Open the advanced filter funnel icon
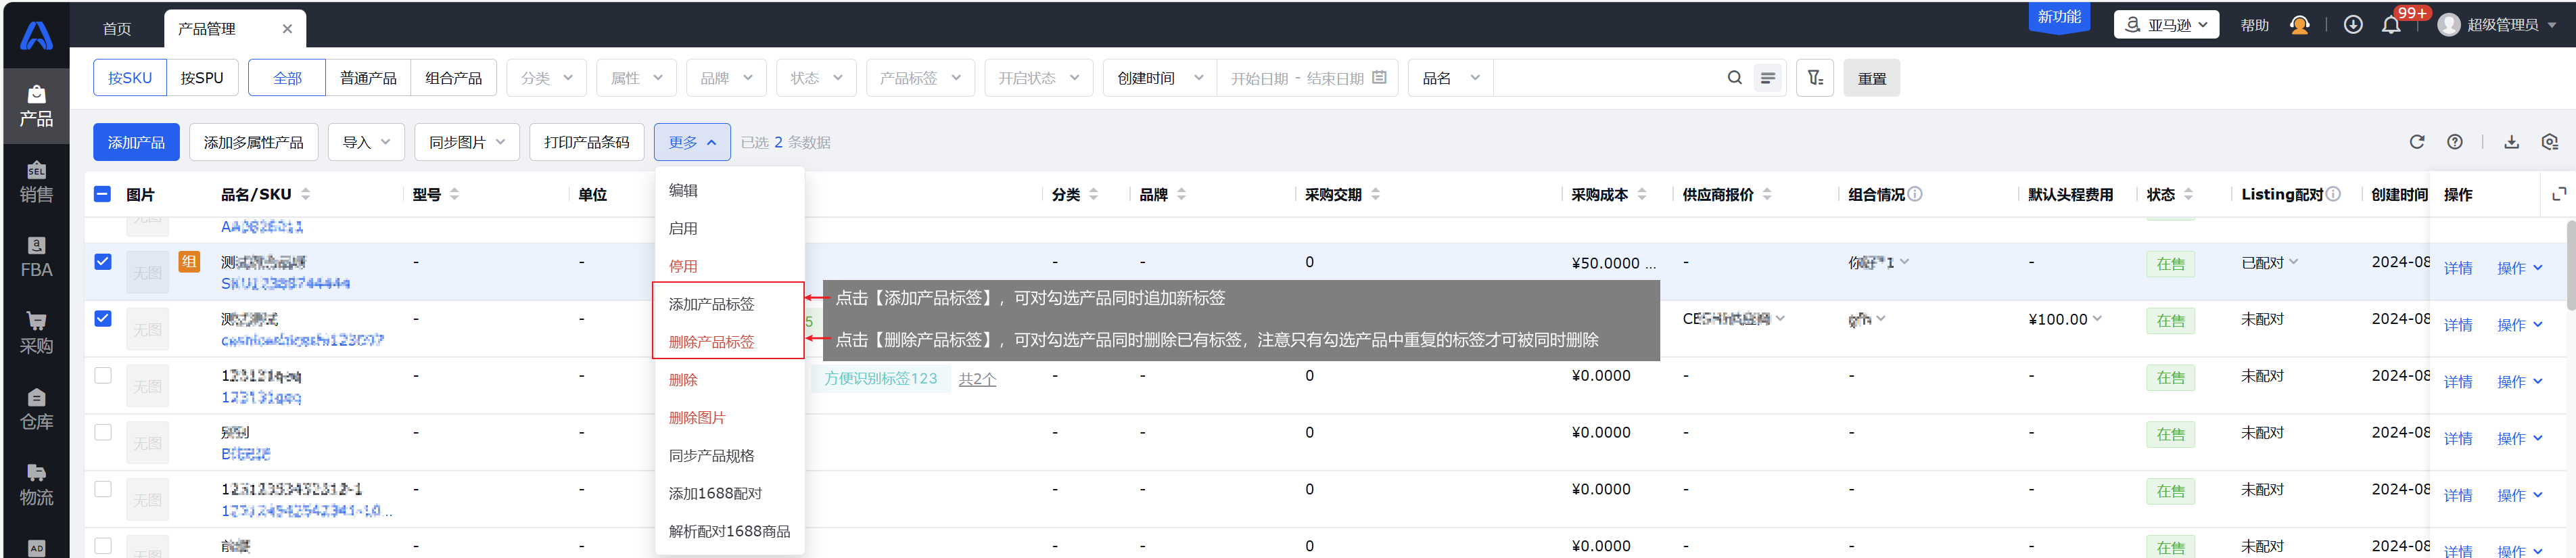This screenshot has width=2576, height=558. [x=1815, y=78]
